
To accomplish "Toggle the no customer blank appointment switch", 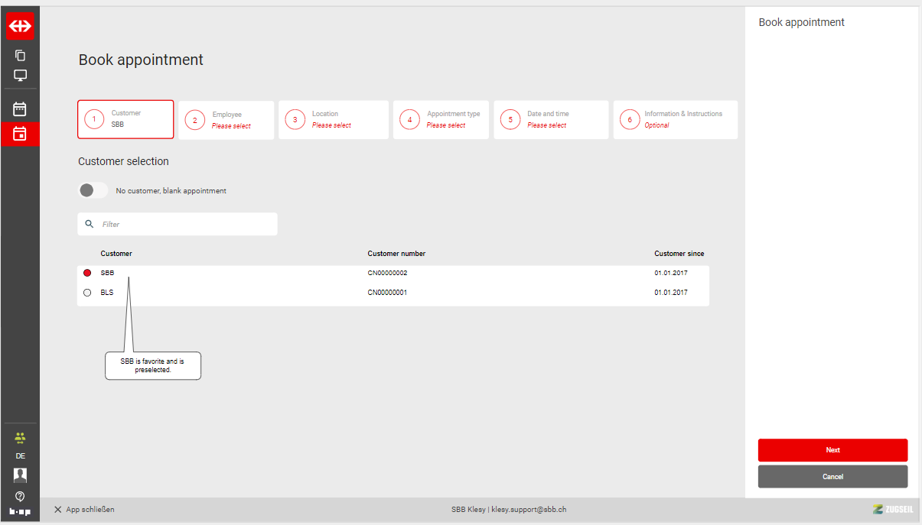I will point(93,190).
